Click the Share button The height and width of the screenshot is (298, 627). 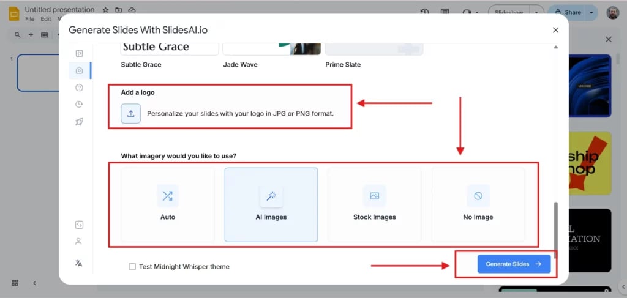[567, 12]
